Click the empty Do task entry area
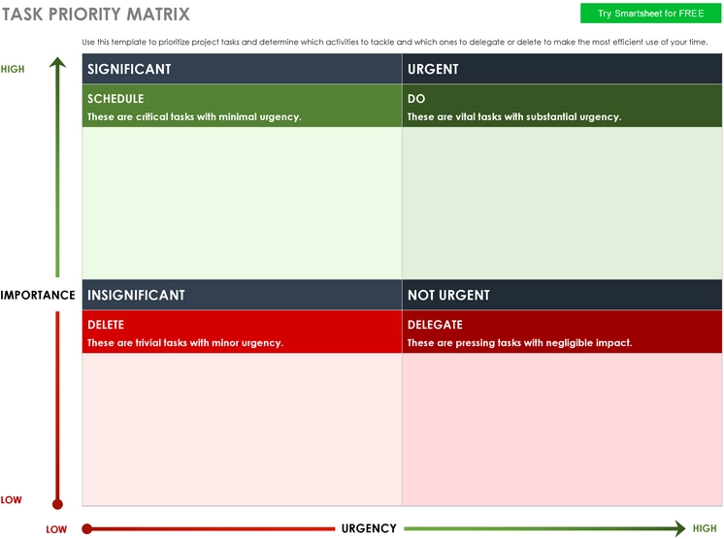This screenshot has height=539, width=724. coord(562,203)
